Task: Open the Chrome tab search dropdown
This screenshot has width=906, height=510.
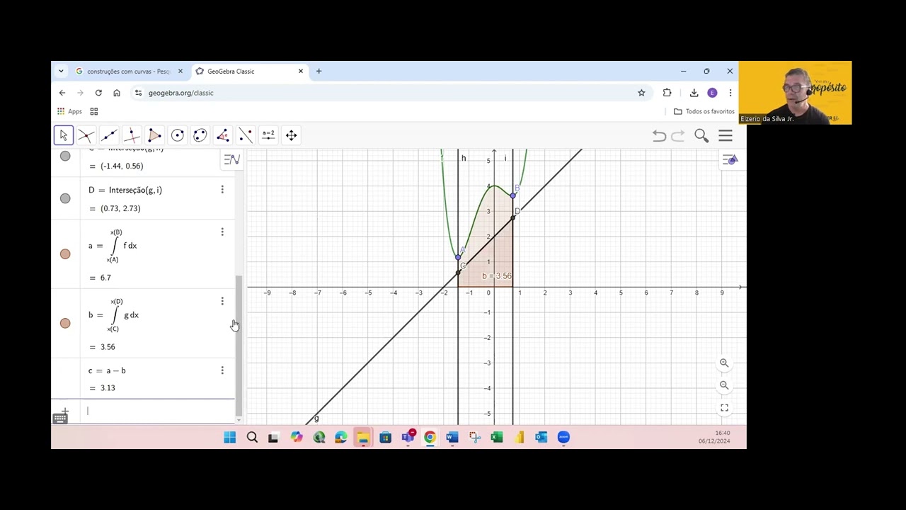Action: pyautogui.click(x=61, y=71)
